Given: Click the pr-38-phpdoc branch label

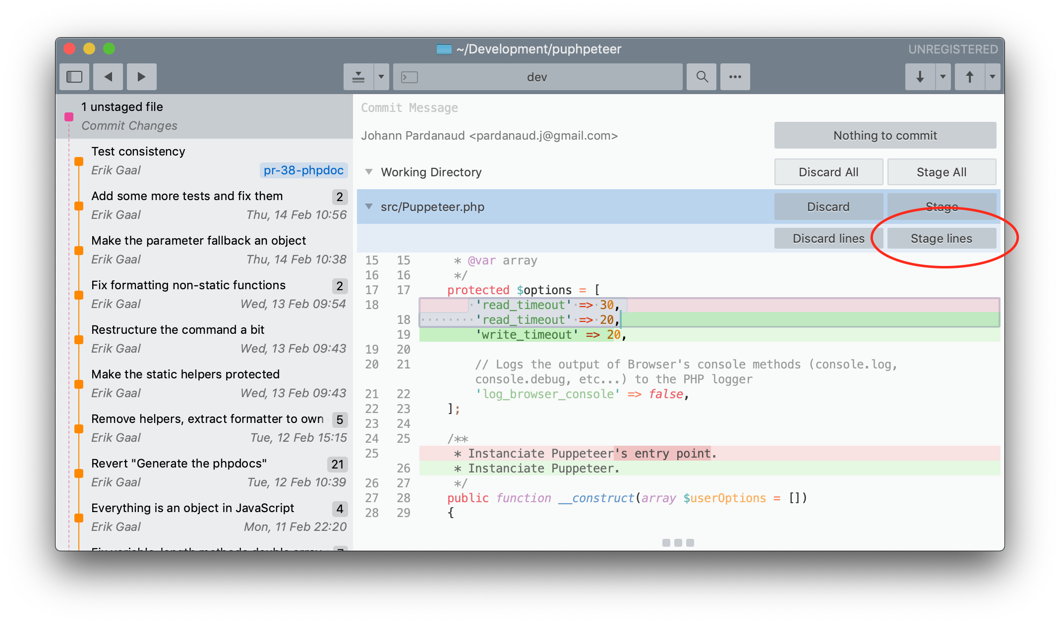Looking at the screenshot, I should coord(303,170).
